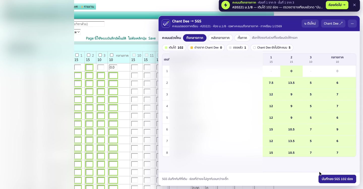Open Chant Dee via the external arrow button
The width and height of the screenshot is (363, 189).
point(333,23)
